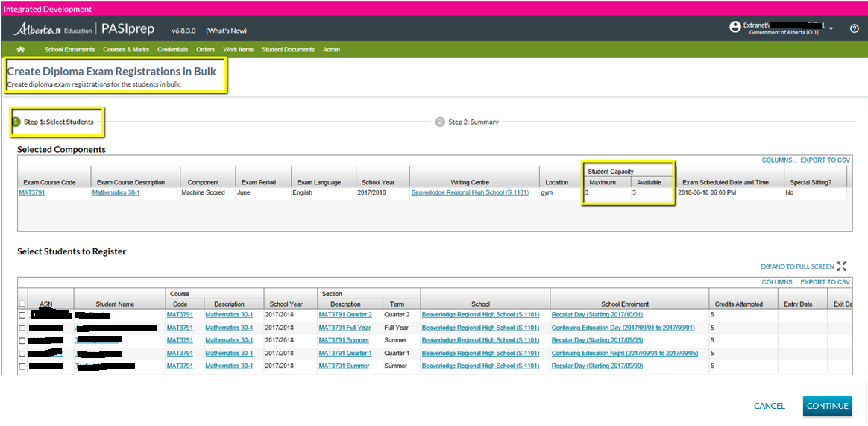Click the Home icon in green navigation bar
This screenshot has height=426, width=868.
(x=21, y=50)
